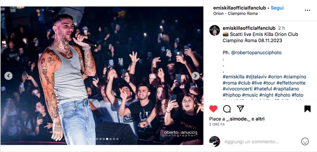The height and width of the screenshot is (152, 317).
Task: Select the active carousel dot indicator
Action: click(107, 139)
